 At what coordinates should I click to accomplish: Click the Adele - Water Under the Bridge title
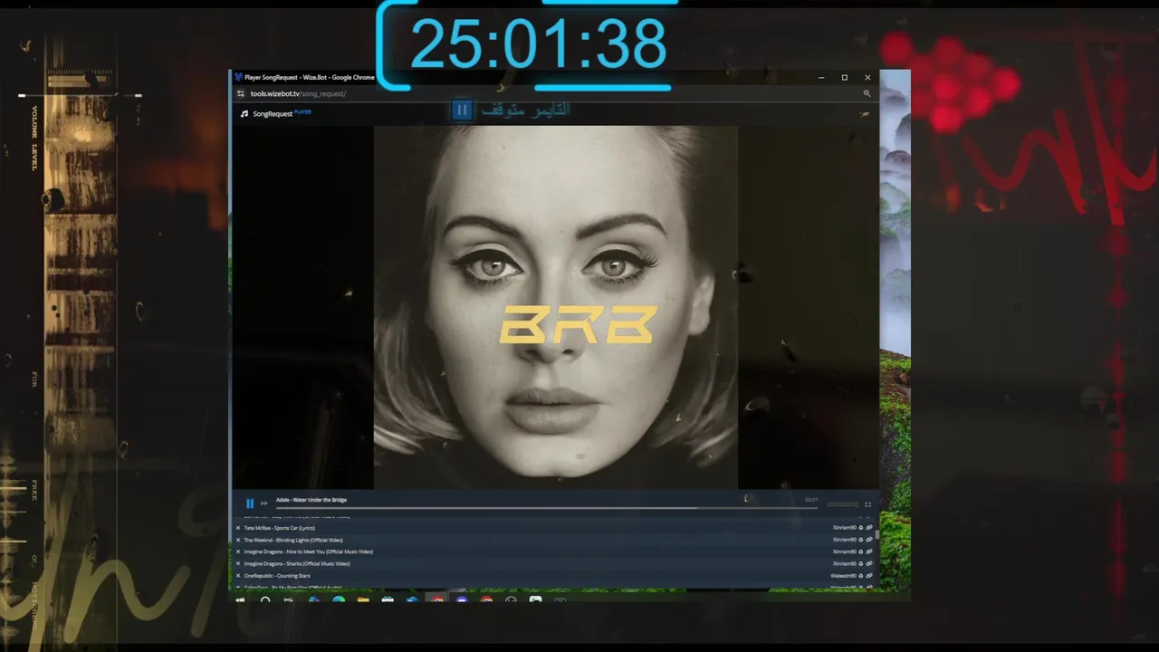tap(311, 500)
